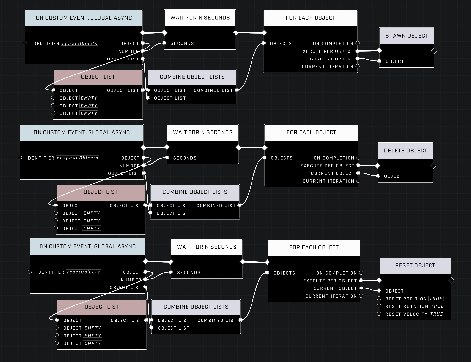471x362 pixels.
Task: Select the Spawn Object node header
Action: click(407, 36)
